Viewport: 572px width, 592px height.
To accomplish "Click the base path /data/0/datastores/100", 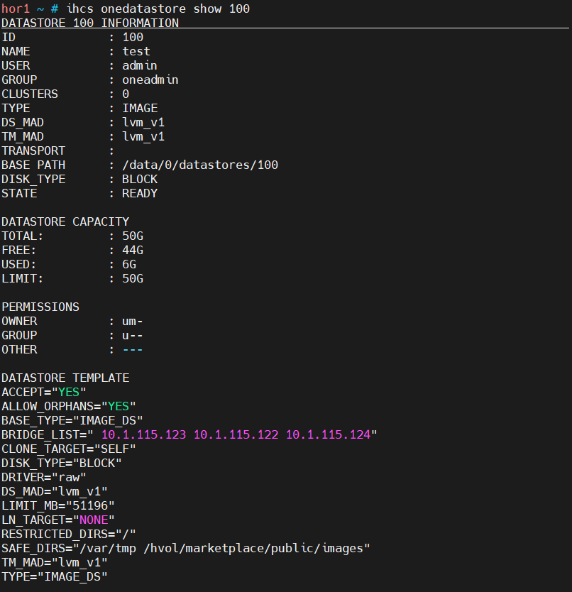I will tap(200, 165).
